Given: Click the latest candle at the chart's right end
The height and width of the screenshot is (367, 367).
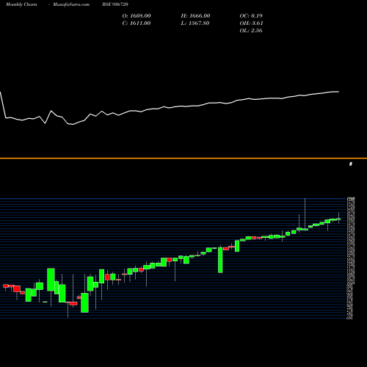Looking at the screenshot, I should click(339, 219).
